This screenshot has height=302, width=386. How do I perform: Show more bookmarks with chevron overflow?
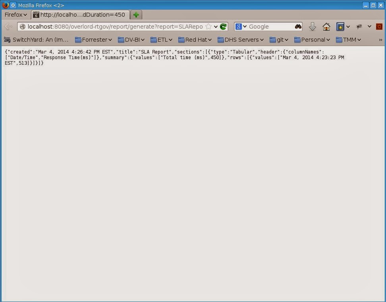[380, 40]
